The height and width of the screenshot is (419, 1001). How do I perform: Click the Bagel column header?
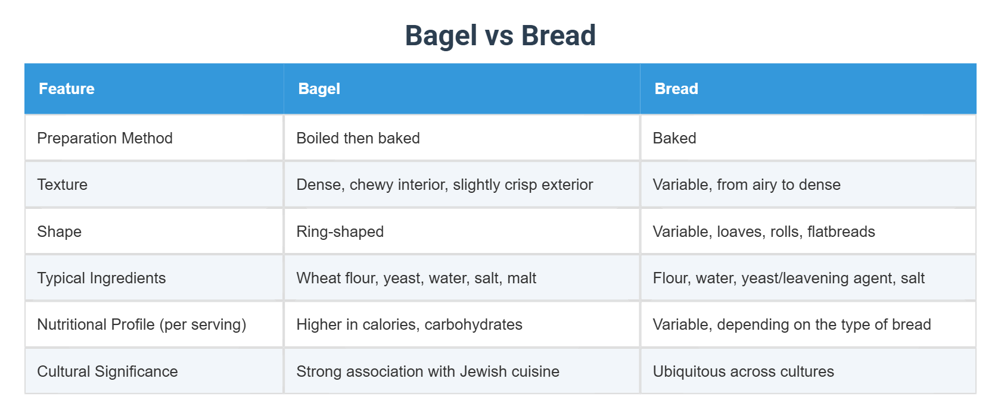coord(319,89)
